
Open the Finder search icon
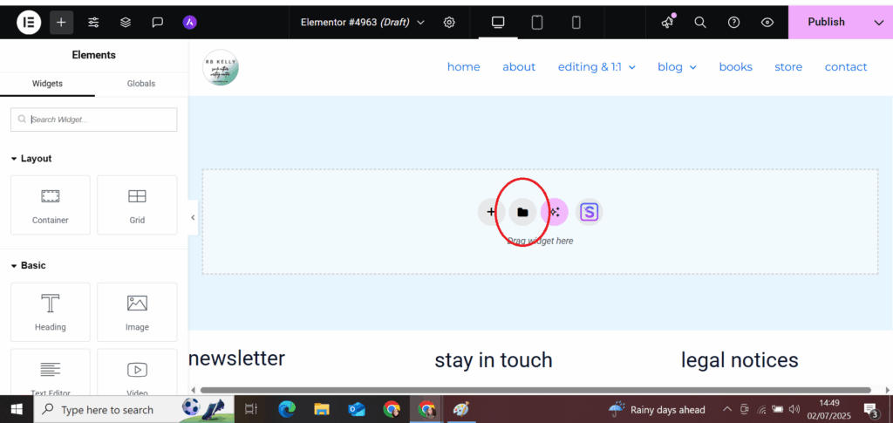click(700, 22)
